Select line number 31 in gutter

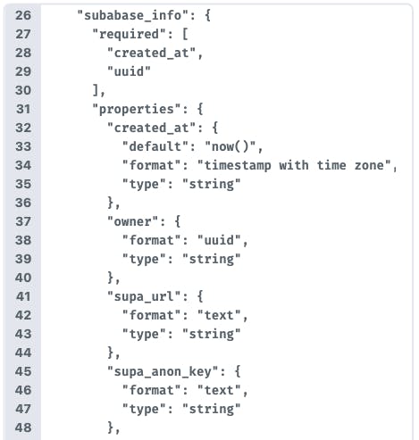pos(23,109)
